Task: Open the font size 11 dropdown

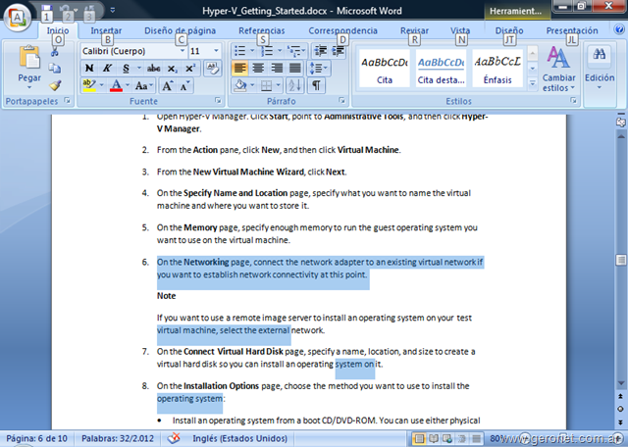Action: pyautogui.click(x=216, y=51)
